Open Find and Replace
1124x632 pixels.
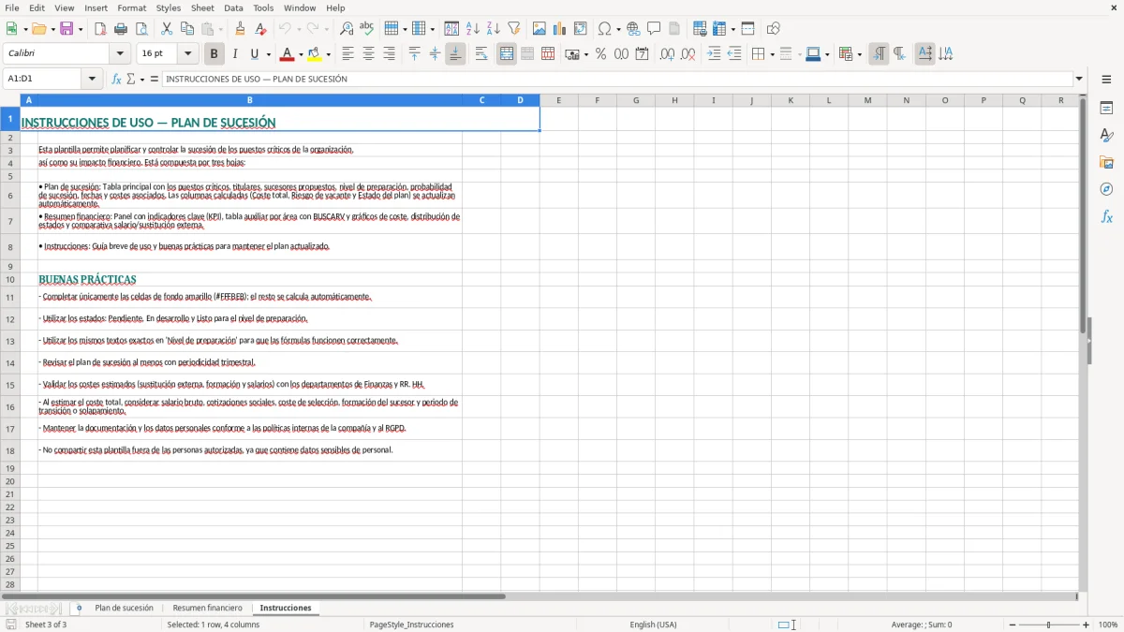click(347, 29)
